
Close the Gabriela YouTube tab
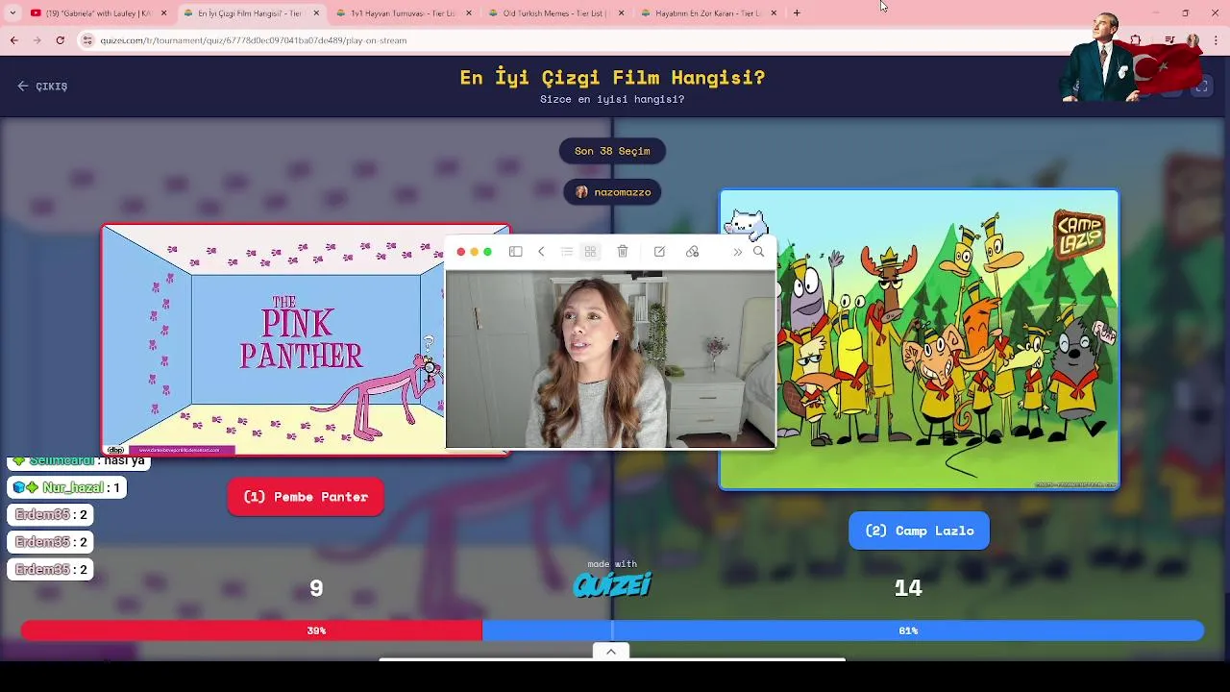[x=163, y=13]
